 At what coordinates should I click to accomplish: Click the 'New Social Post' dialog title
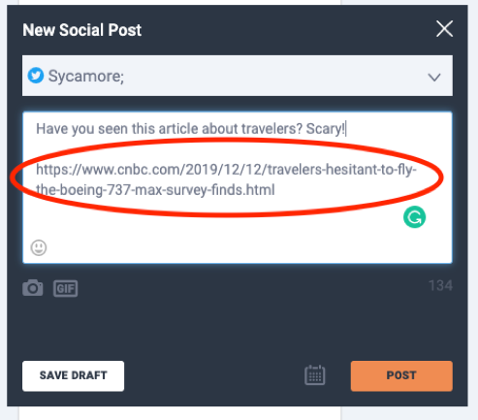[82, 30]
